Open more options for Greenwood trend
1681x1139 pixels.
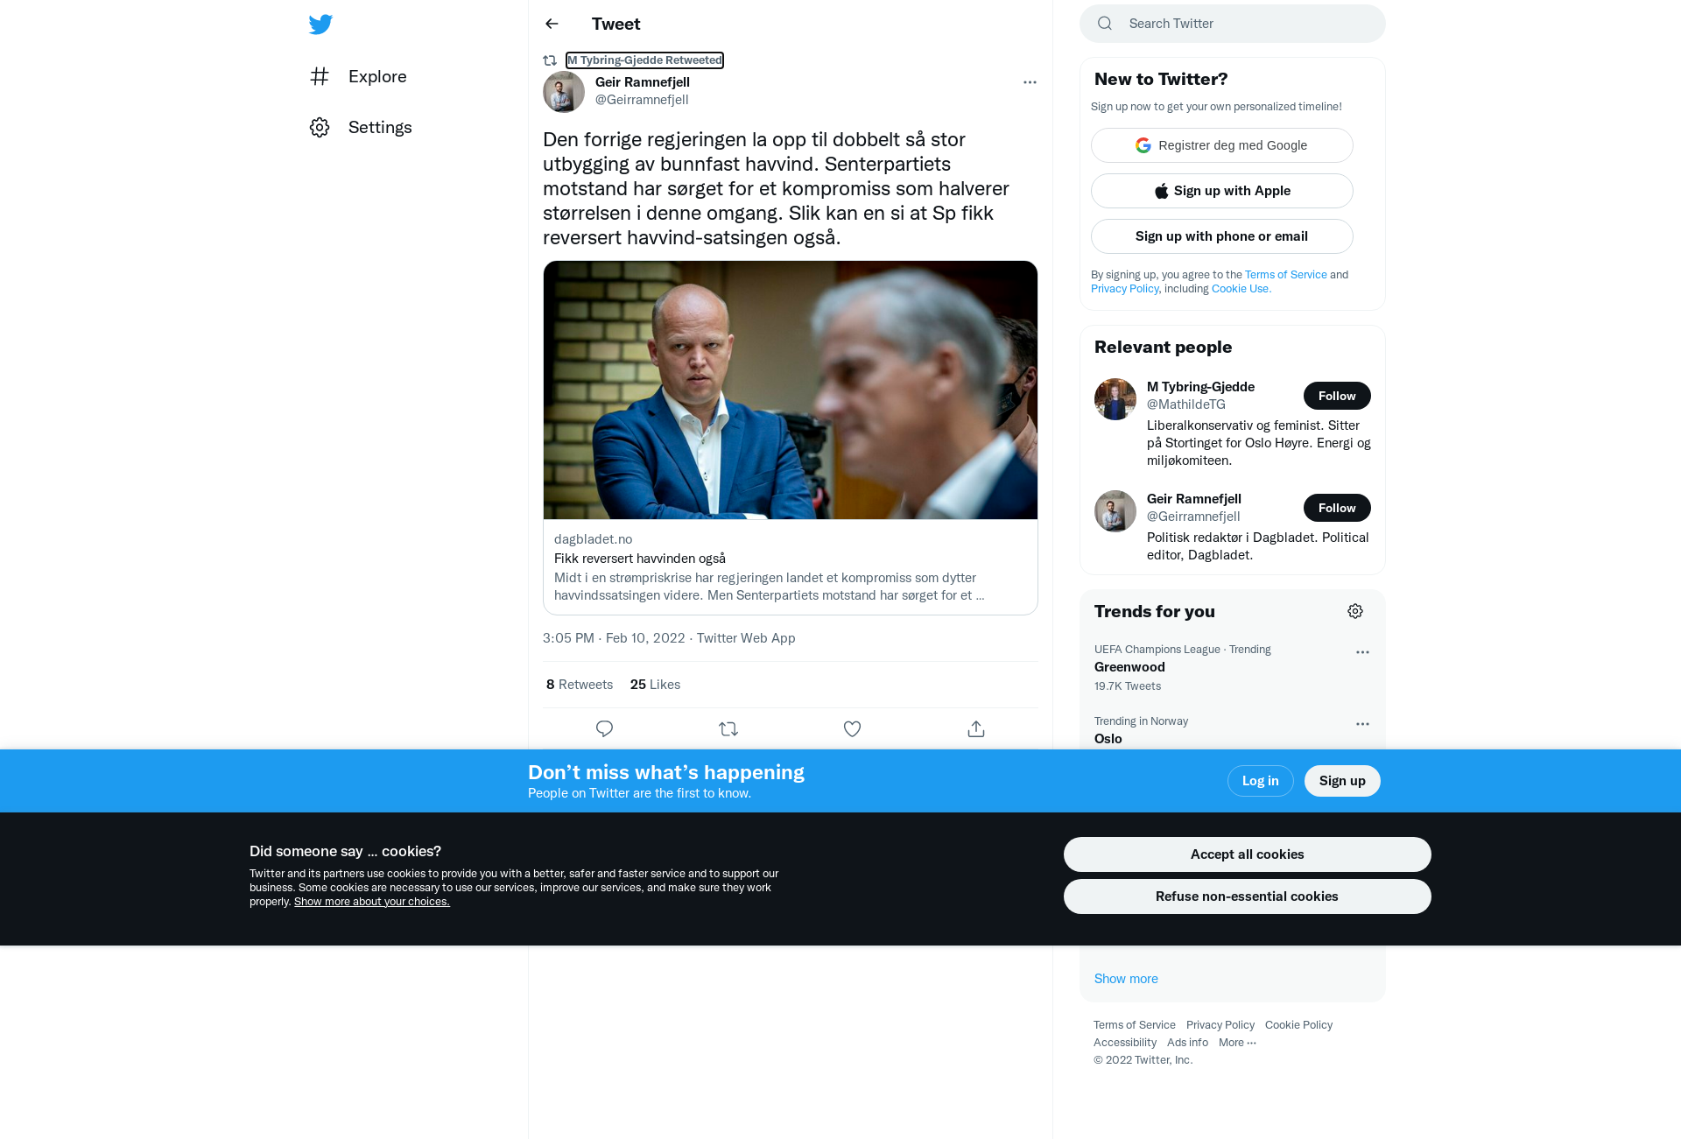[x=1362, y=652]
